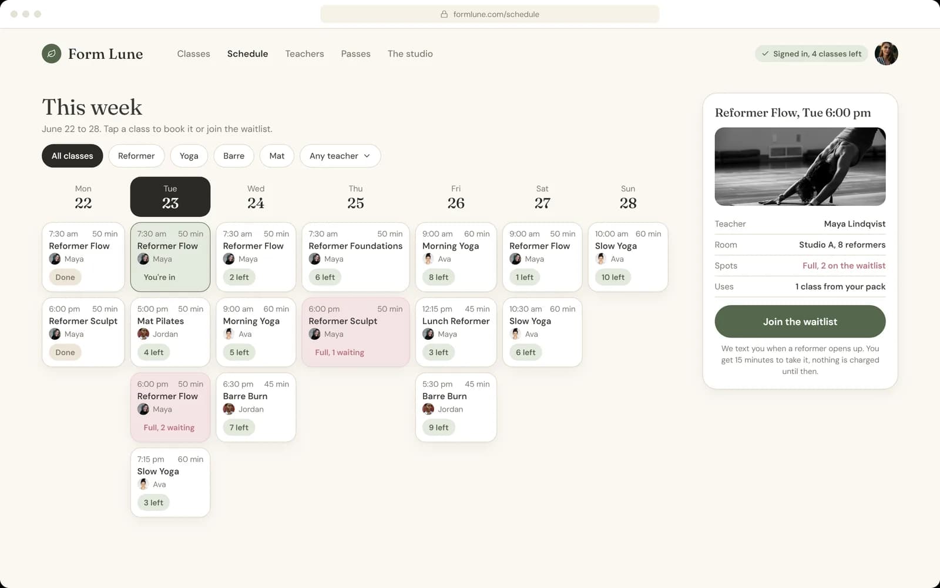
Task: Click the 1 class from your pack text
Action: point(840,286)
